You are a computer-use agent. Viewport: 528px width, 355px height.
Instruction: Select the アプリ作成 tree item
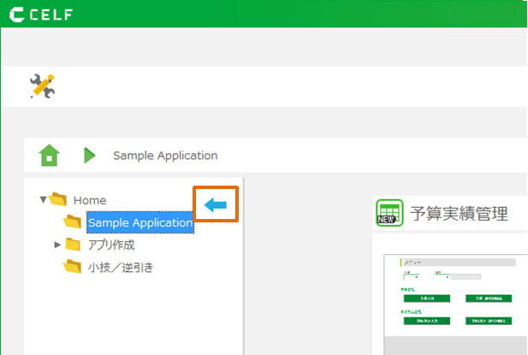[x=111, y=245]
